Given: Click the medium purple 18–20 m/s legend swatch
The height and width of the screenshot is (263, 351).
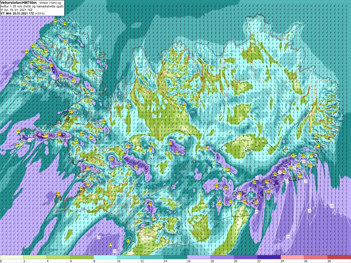Looking at the screenshot, I should coord(222,257).
